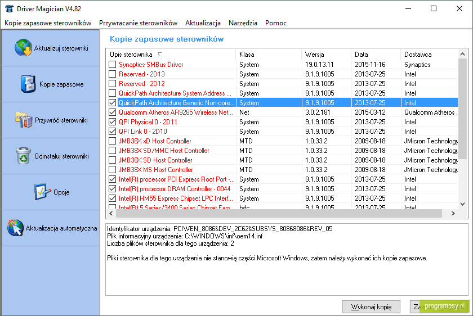Viewport: 473px width, 316px height.
Task: Sort list by Data column header
Action: point(376,55)
